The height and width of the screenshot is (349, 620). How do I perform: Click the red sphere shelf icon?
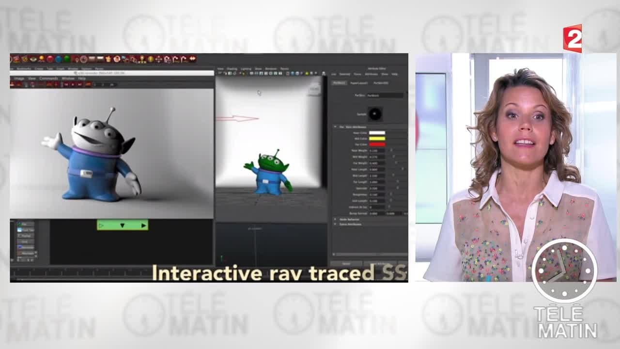[x=50, y=59]
